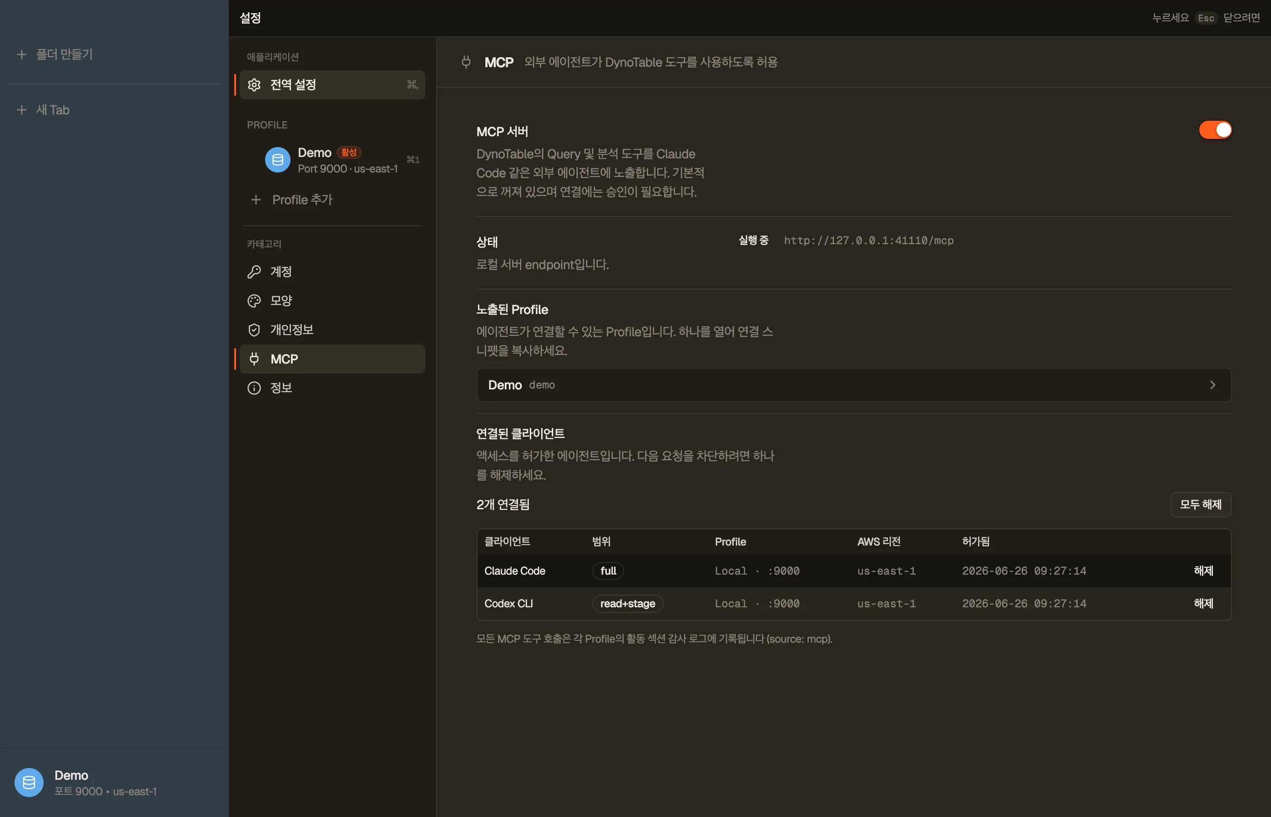Click the plug icon in MCP page header
The image size is (1271, 817).
[466, 62]
